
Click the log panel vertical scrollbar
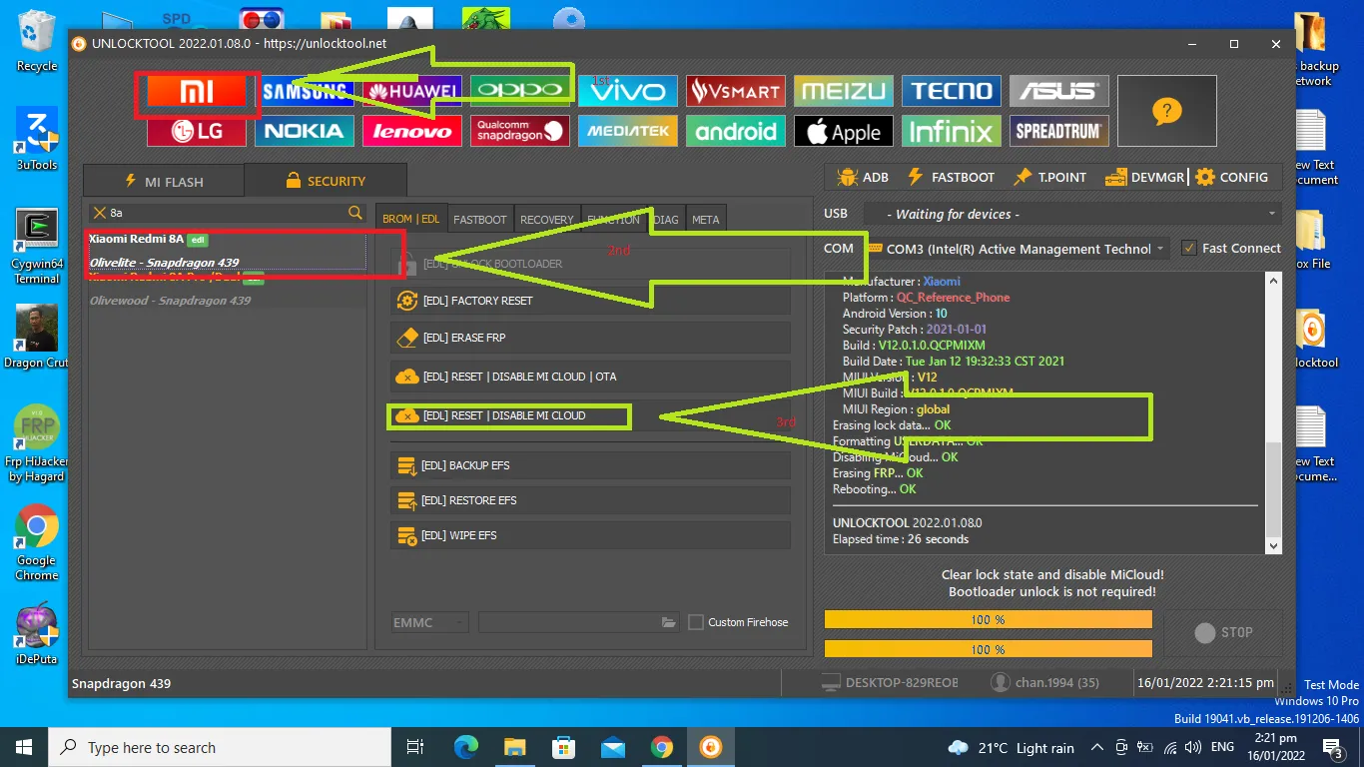[x=1273, y=412]
